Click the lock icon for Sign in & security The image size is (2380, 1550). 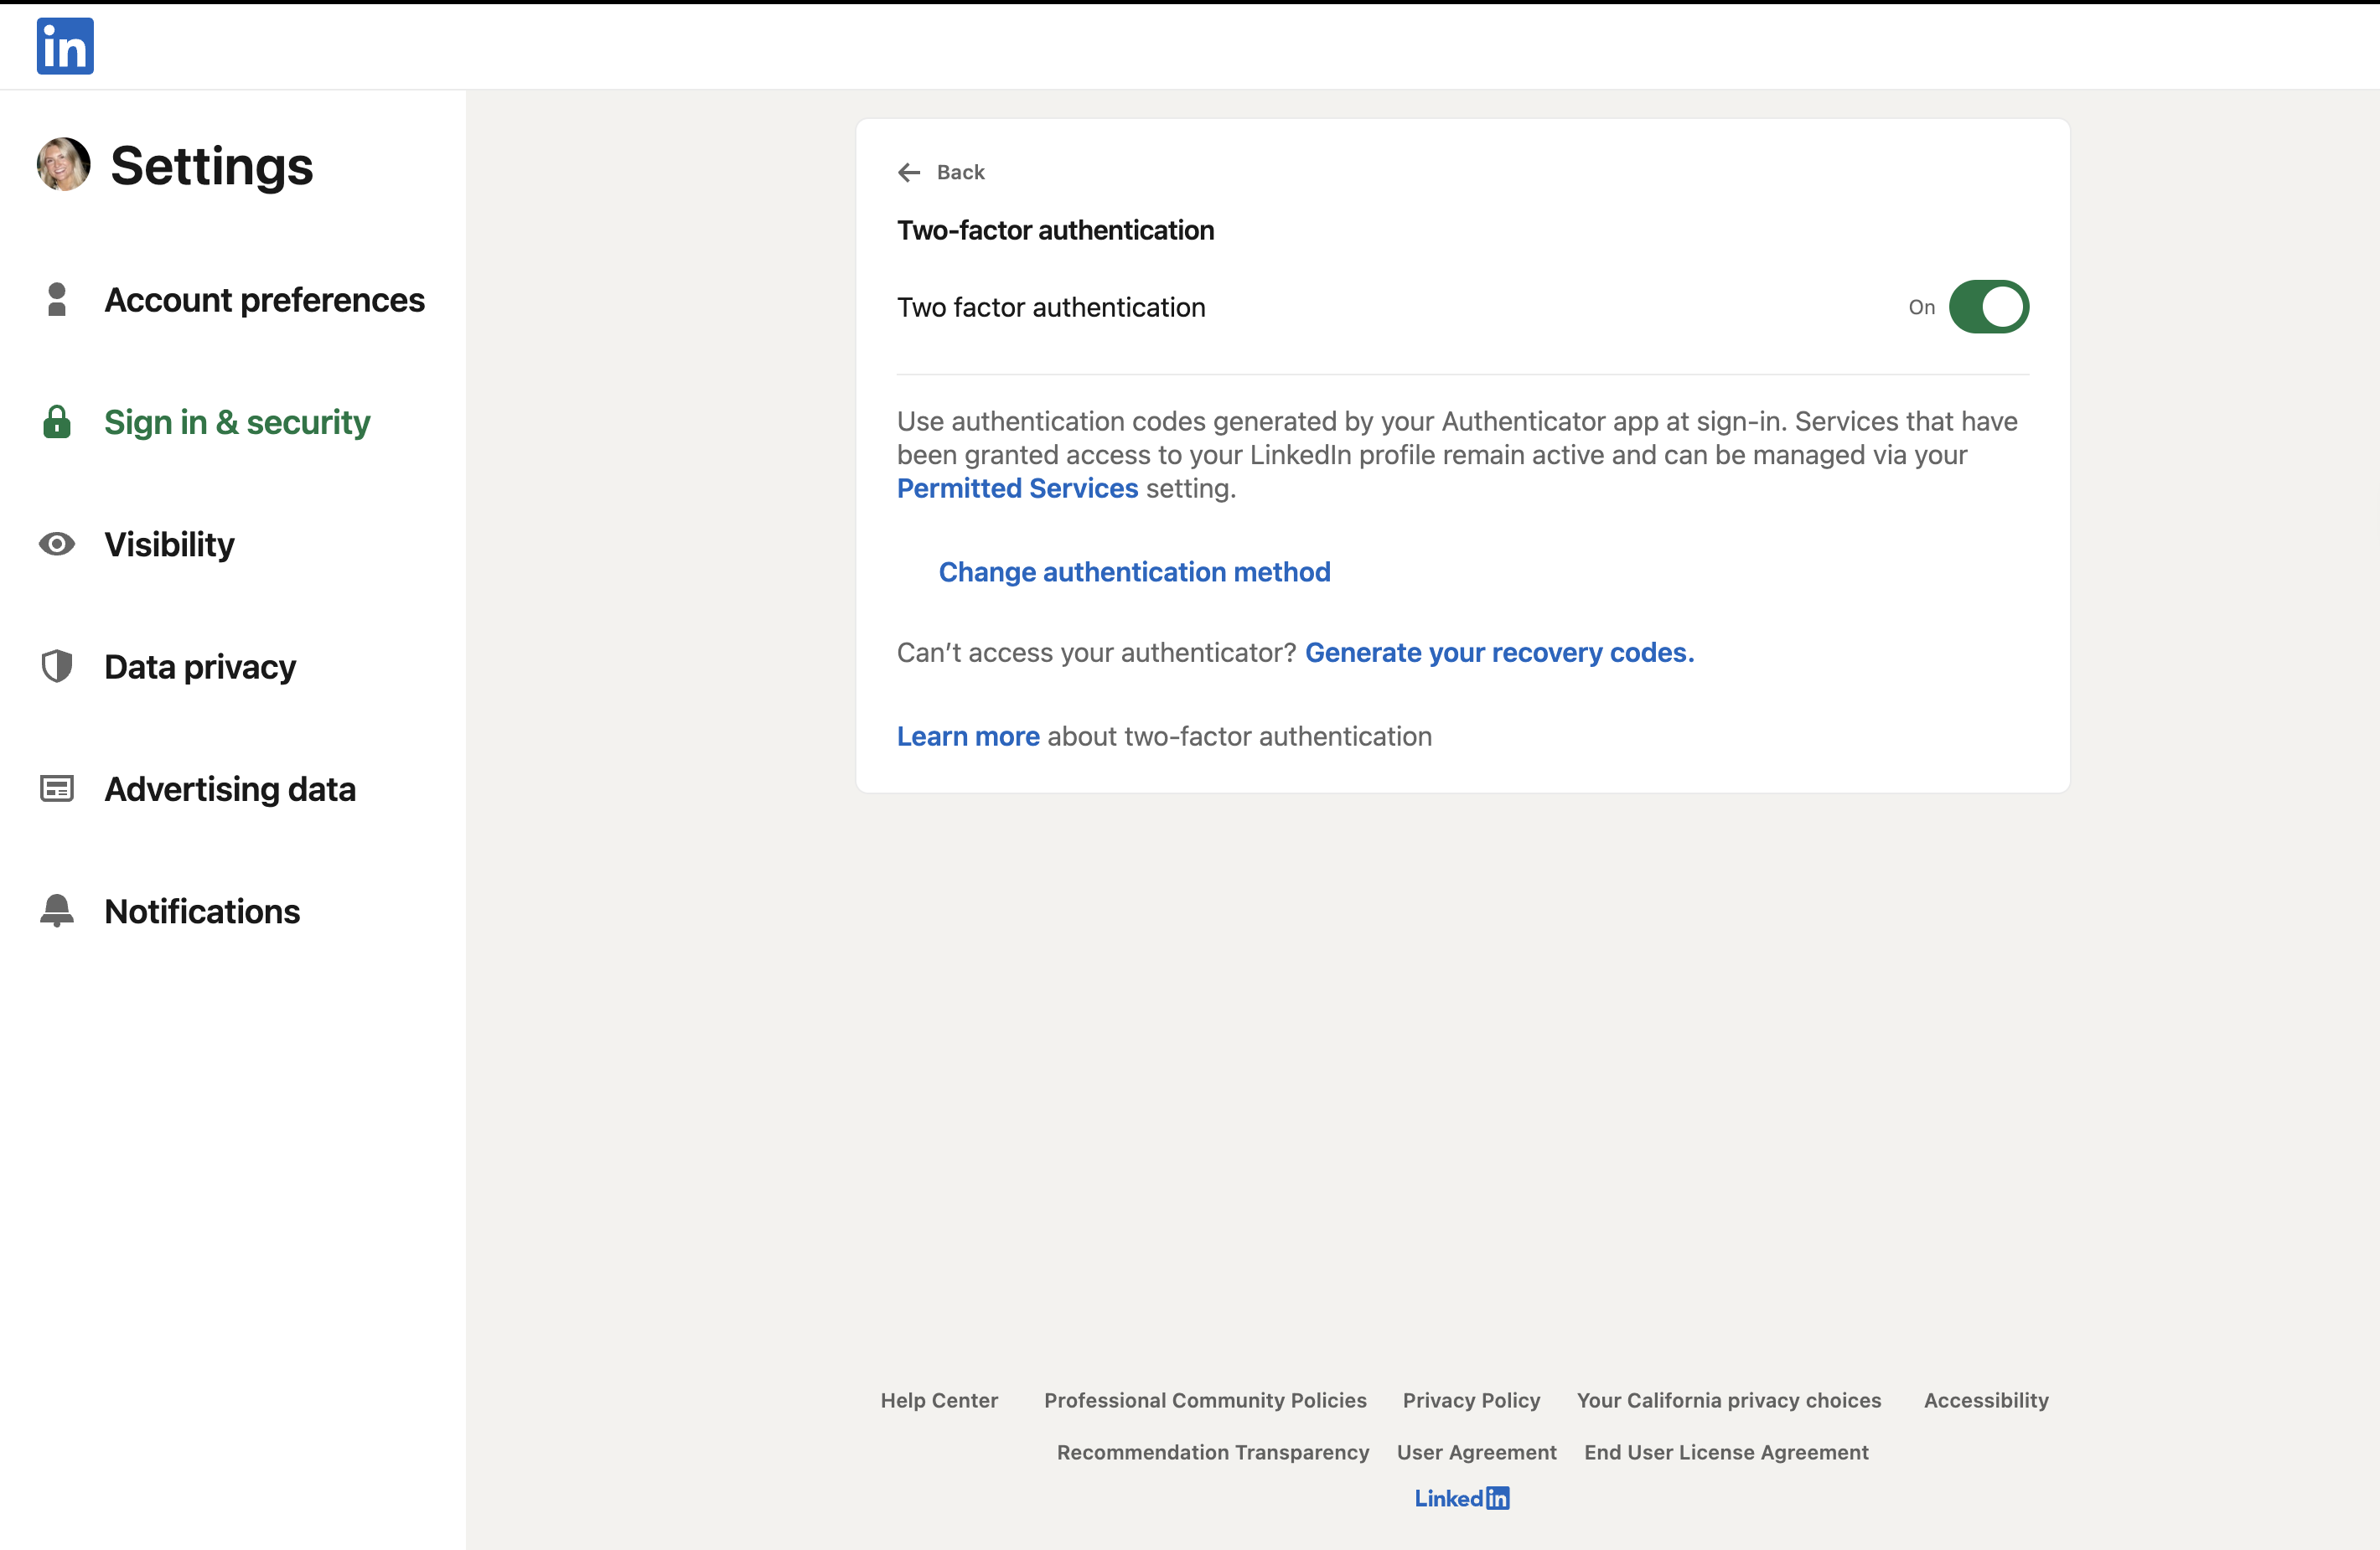click(56, 422)
